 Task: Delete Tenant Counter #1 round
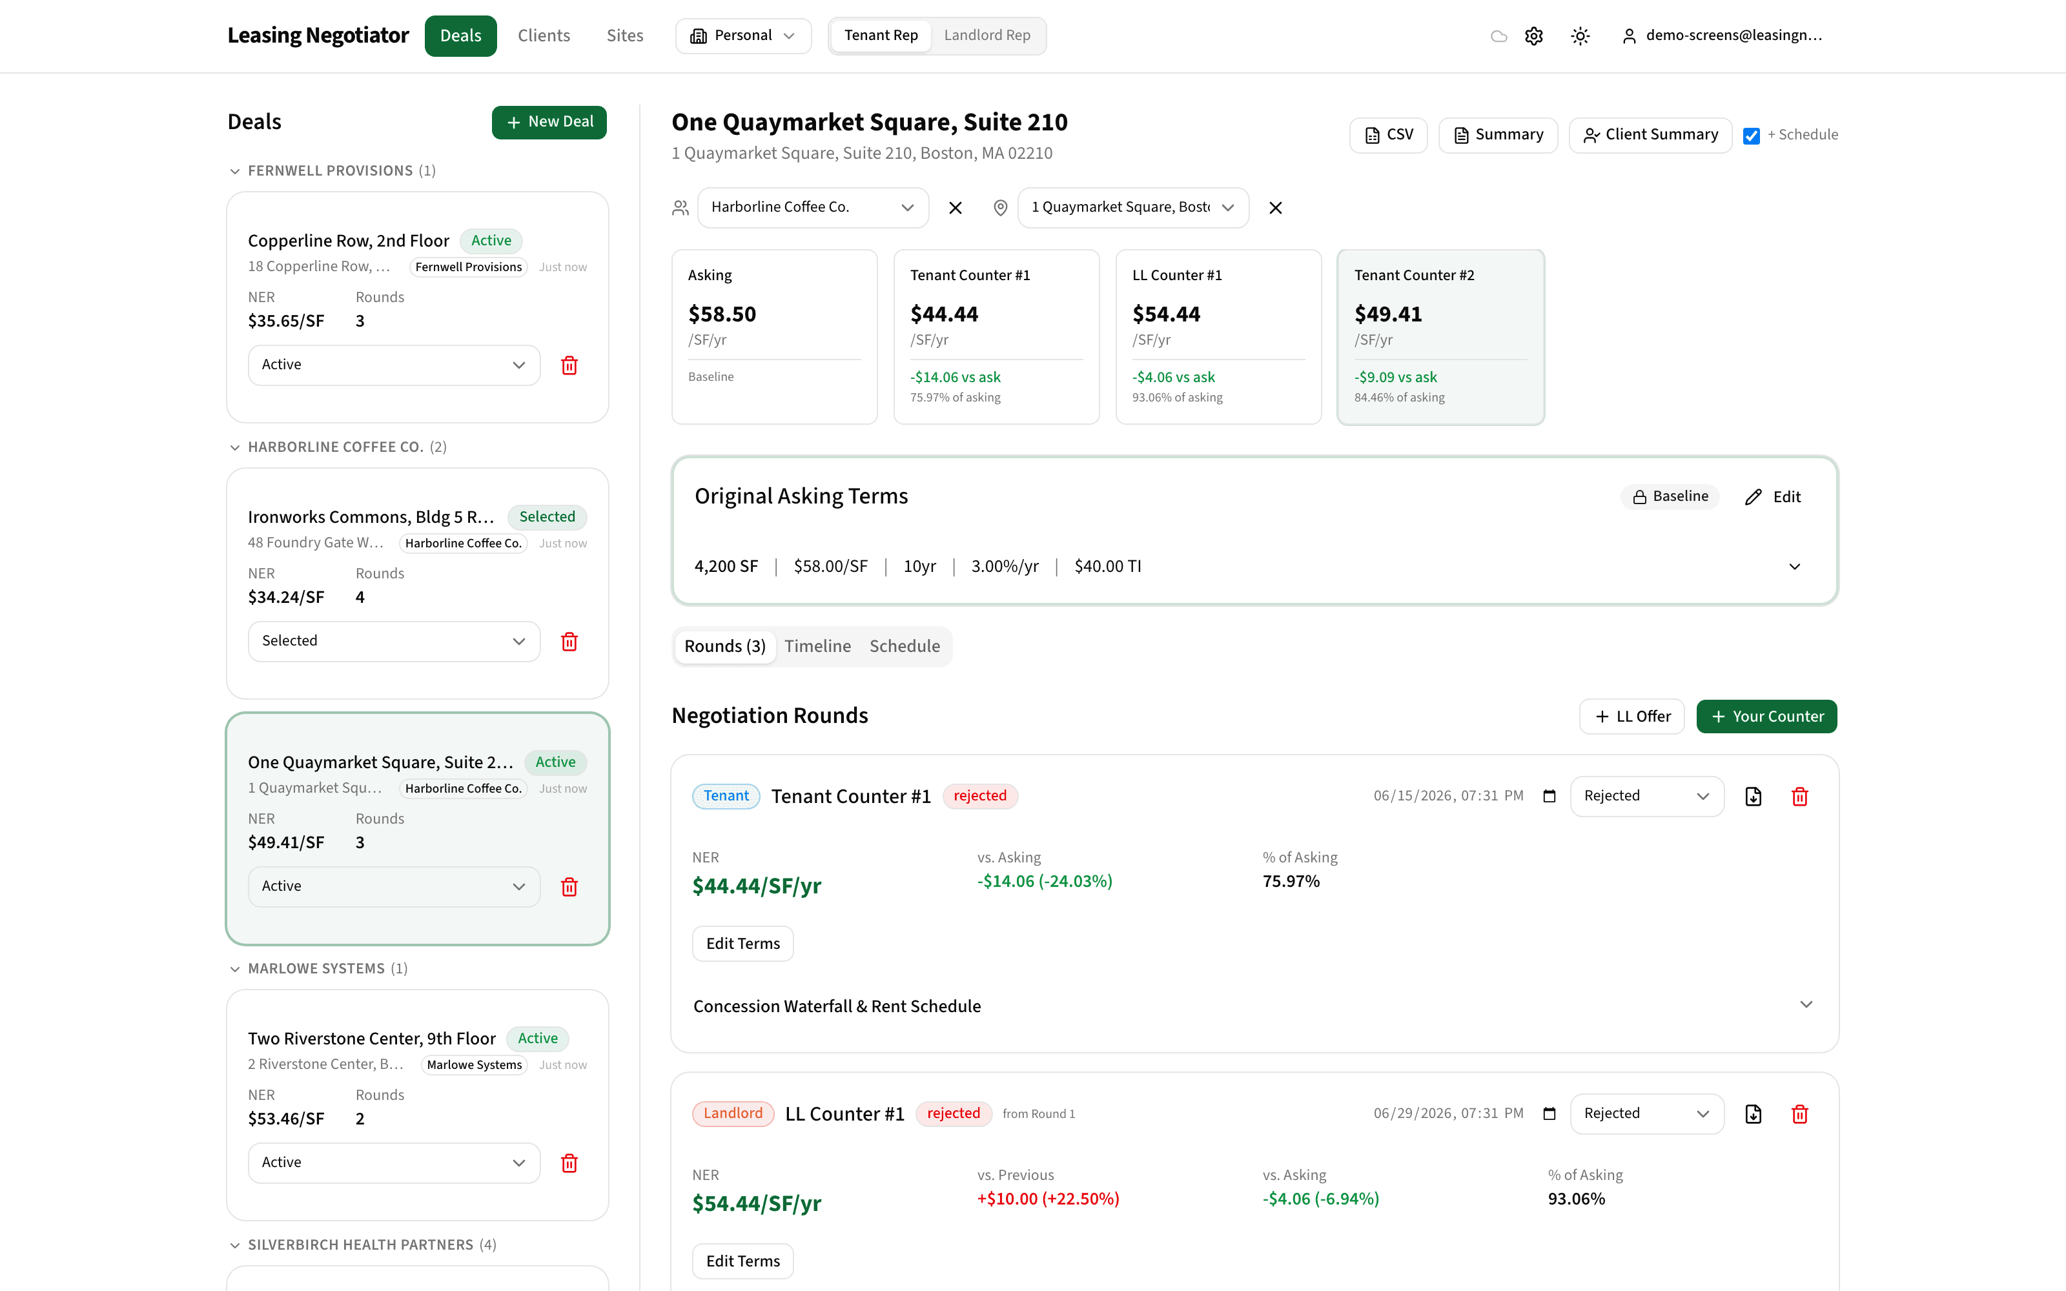(x=1799, y=797)
